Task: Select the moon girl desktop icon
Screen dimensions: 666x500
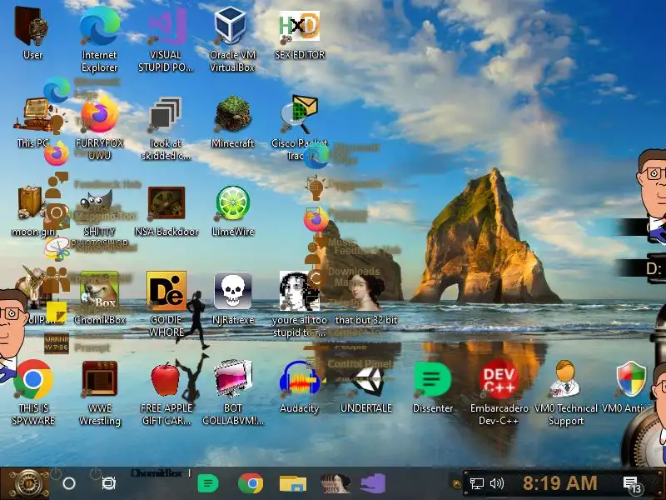Action: click(x=31, y=211)
